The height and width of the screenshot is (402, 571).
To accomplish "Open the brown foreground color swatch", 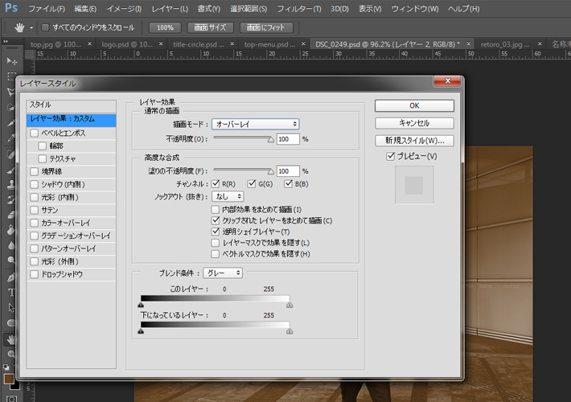I will point(8,379).
